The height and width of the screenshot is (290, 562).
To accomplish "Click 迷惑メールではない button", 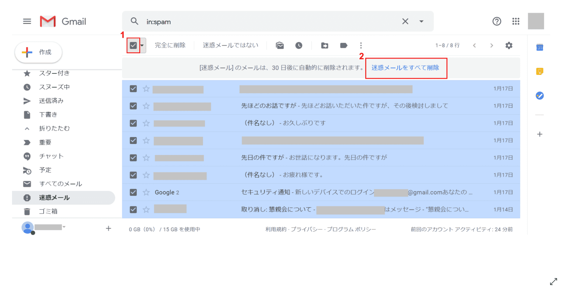I will click(x=231, y=45).
